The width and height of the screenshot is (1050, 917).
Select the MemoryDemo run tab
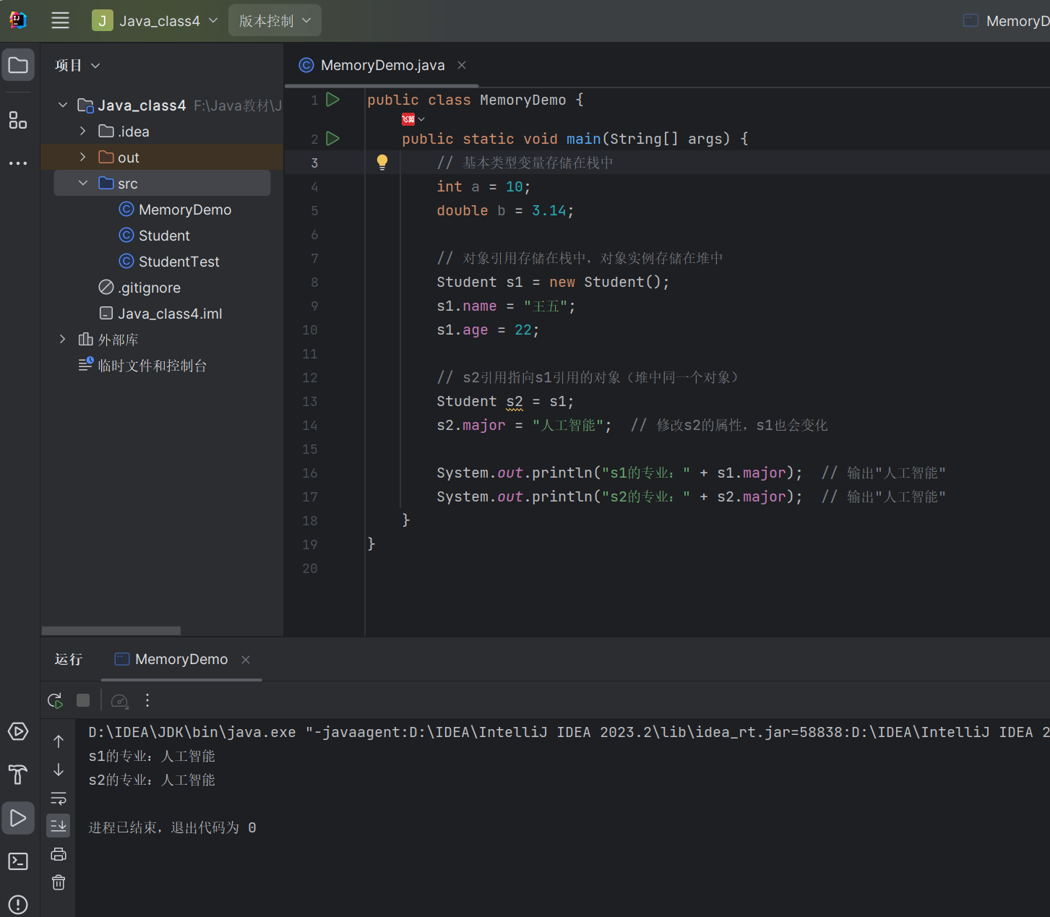[181, 659]
